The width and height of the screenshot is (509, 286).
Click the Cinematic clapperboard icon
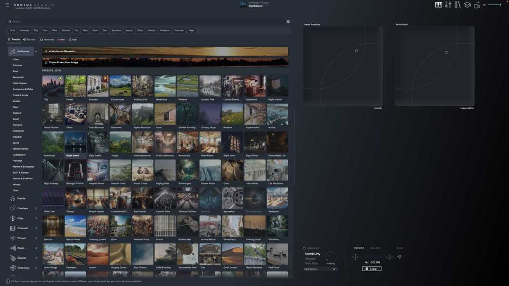pos(13,228)
